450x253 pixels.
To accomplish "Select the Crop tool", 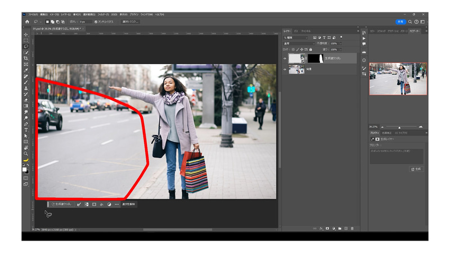I will pyautogui.click(x=26, y=58).
